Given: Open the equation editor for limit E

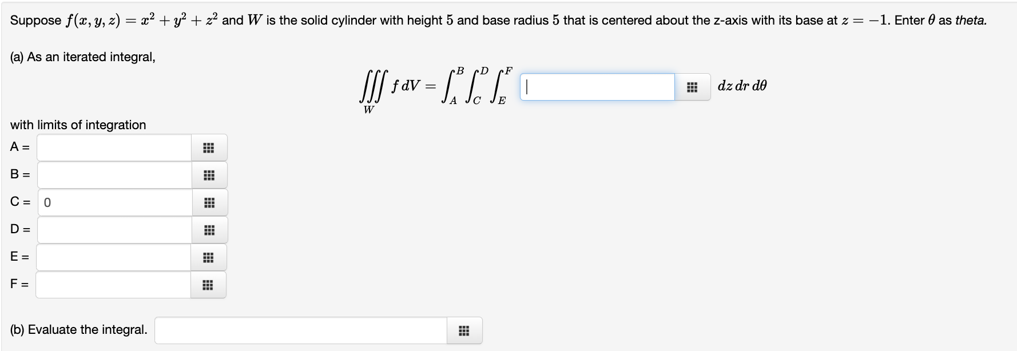Looking at the screenshot, I should tap(208, 257).
